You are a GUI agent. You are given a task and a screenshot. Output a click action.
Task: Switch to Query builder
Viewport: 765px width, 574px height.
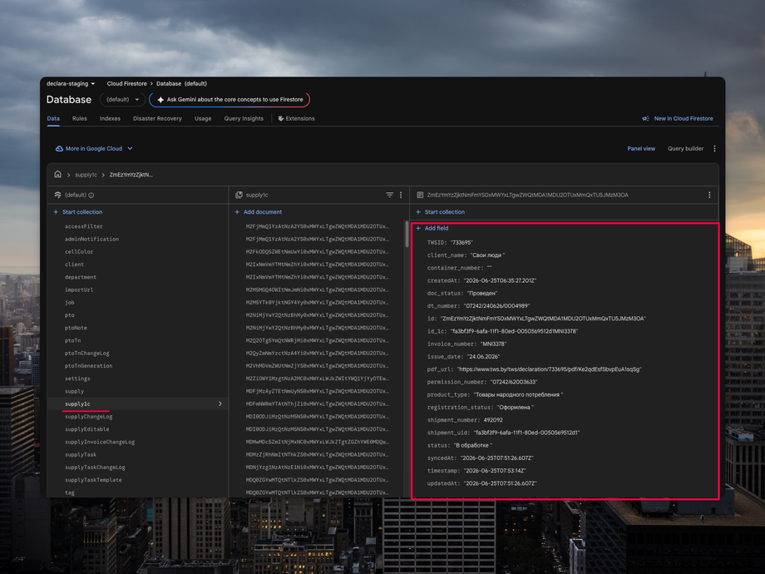click(x=685, y=148)
